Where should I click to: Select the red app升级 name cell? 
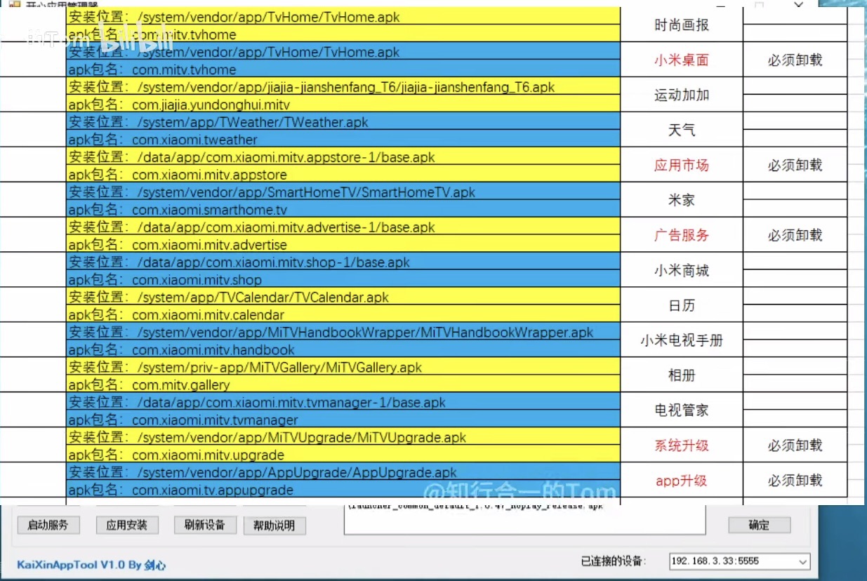tap(682, 481)
